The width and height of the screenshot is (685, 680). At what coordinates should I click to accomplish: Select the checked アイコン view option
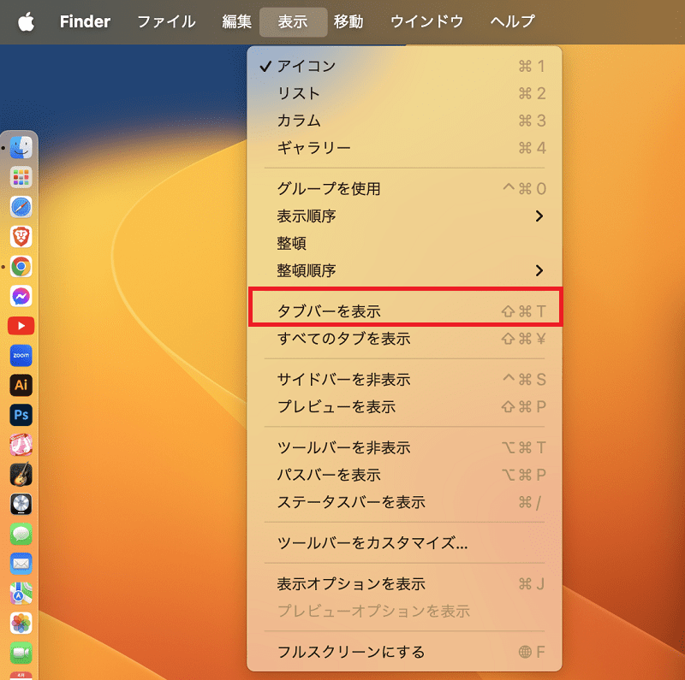[404, 67]
